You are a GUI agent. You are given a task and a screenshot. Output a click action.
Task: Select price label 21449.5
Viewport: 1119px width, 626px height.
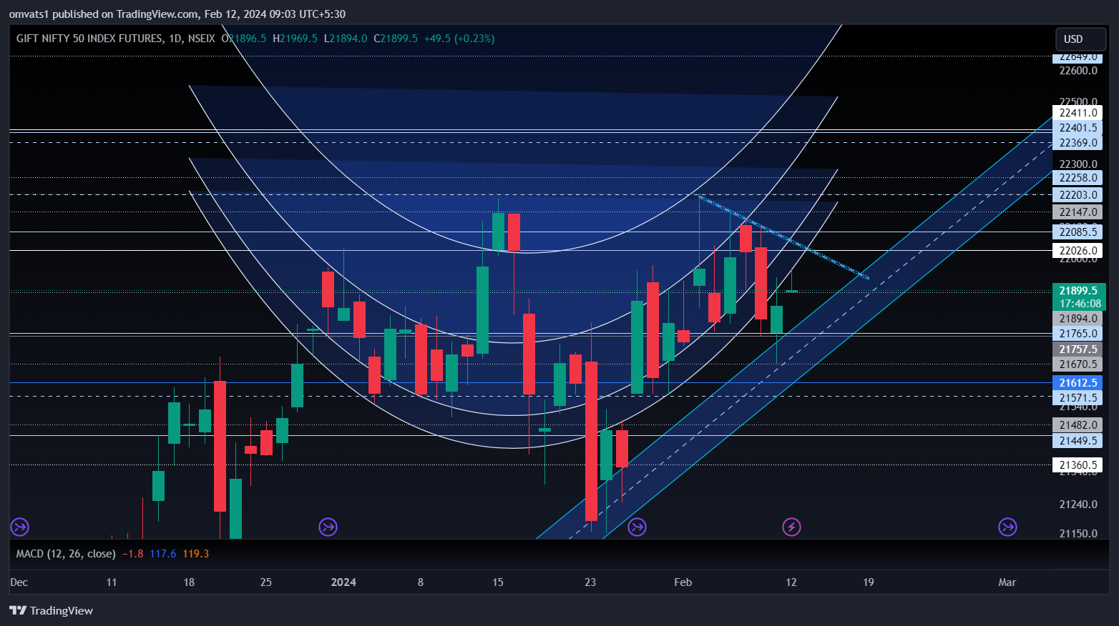[x=1078, y=441]
